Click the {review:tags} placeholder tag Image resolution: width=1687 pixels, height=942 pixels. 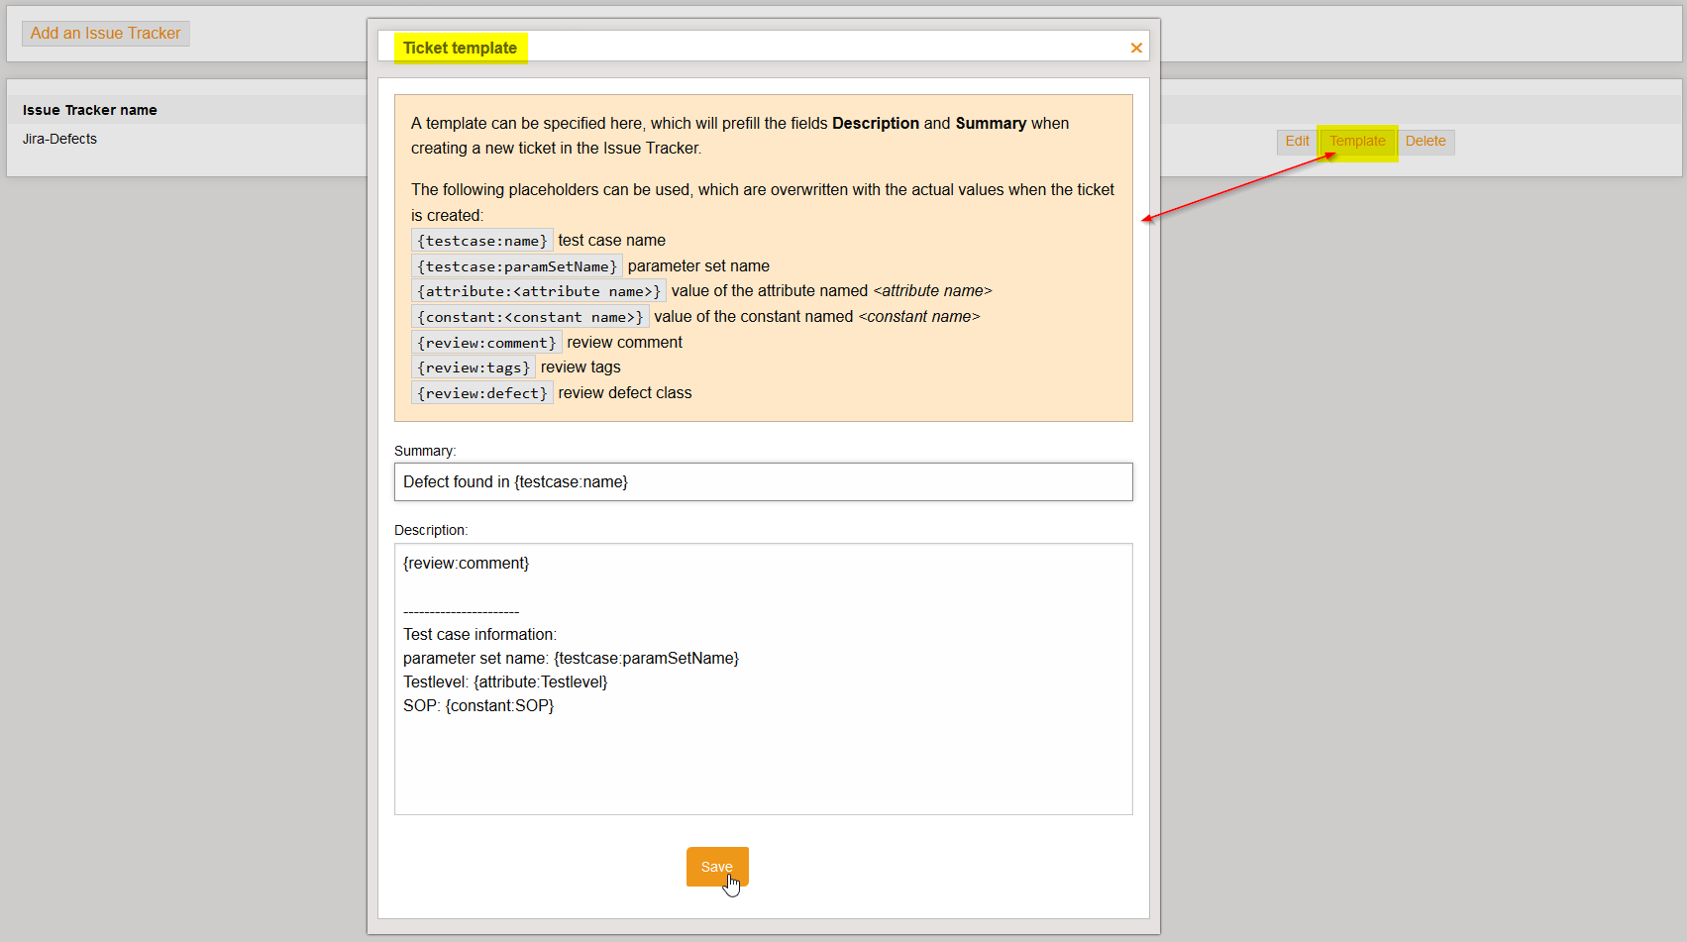474,367
